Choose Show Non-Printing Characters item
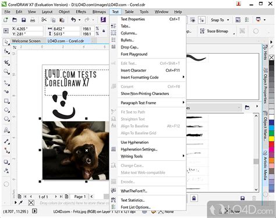 (151, 94)
